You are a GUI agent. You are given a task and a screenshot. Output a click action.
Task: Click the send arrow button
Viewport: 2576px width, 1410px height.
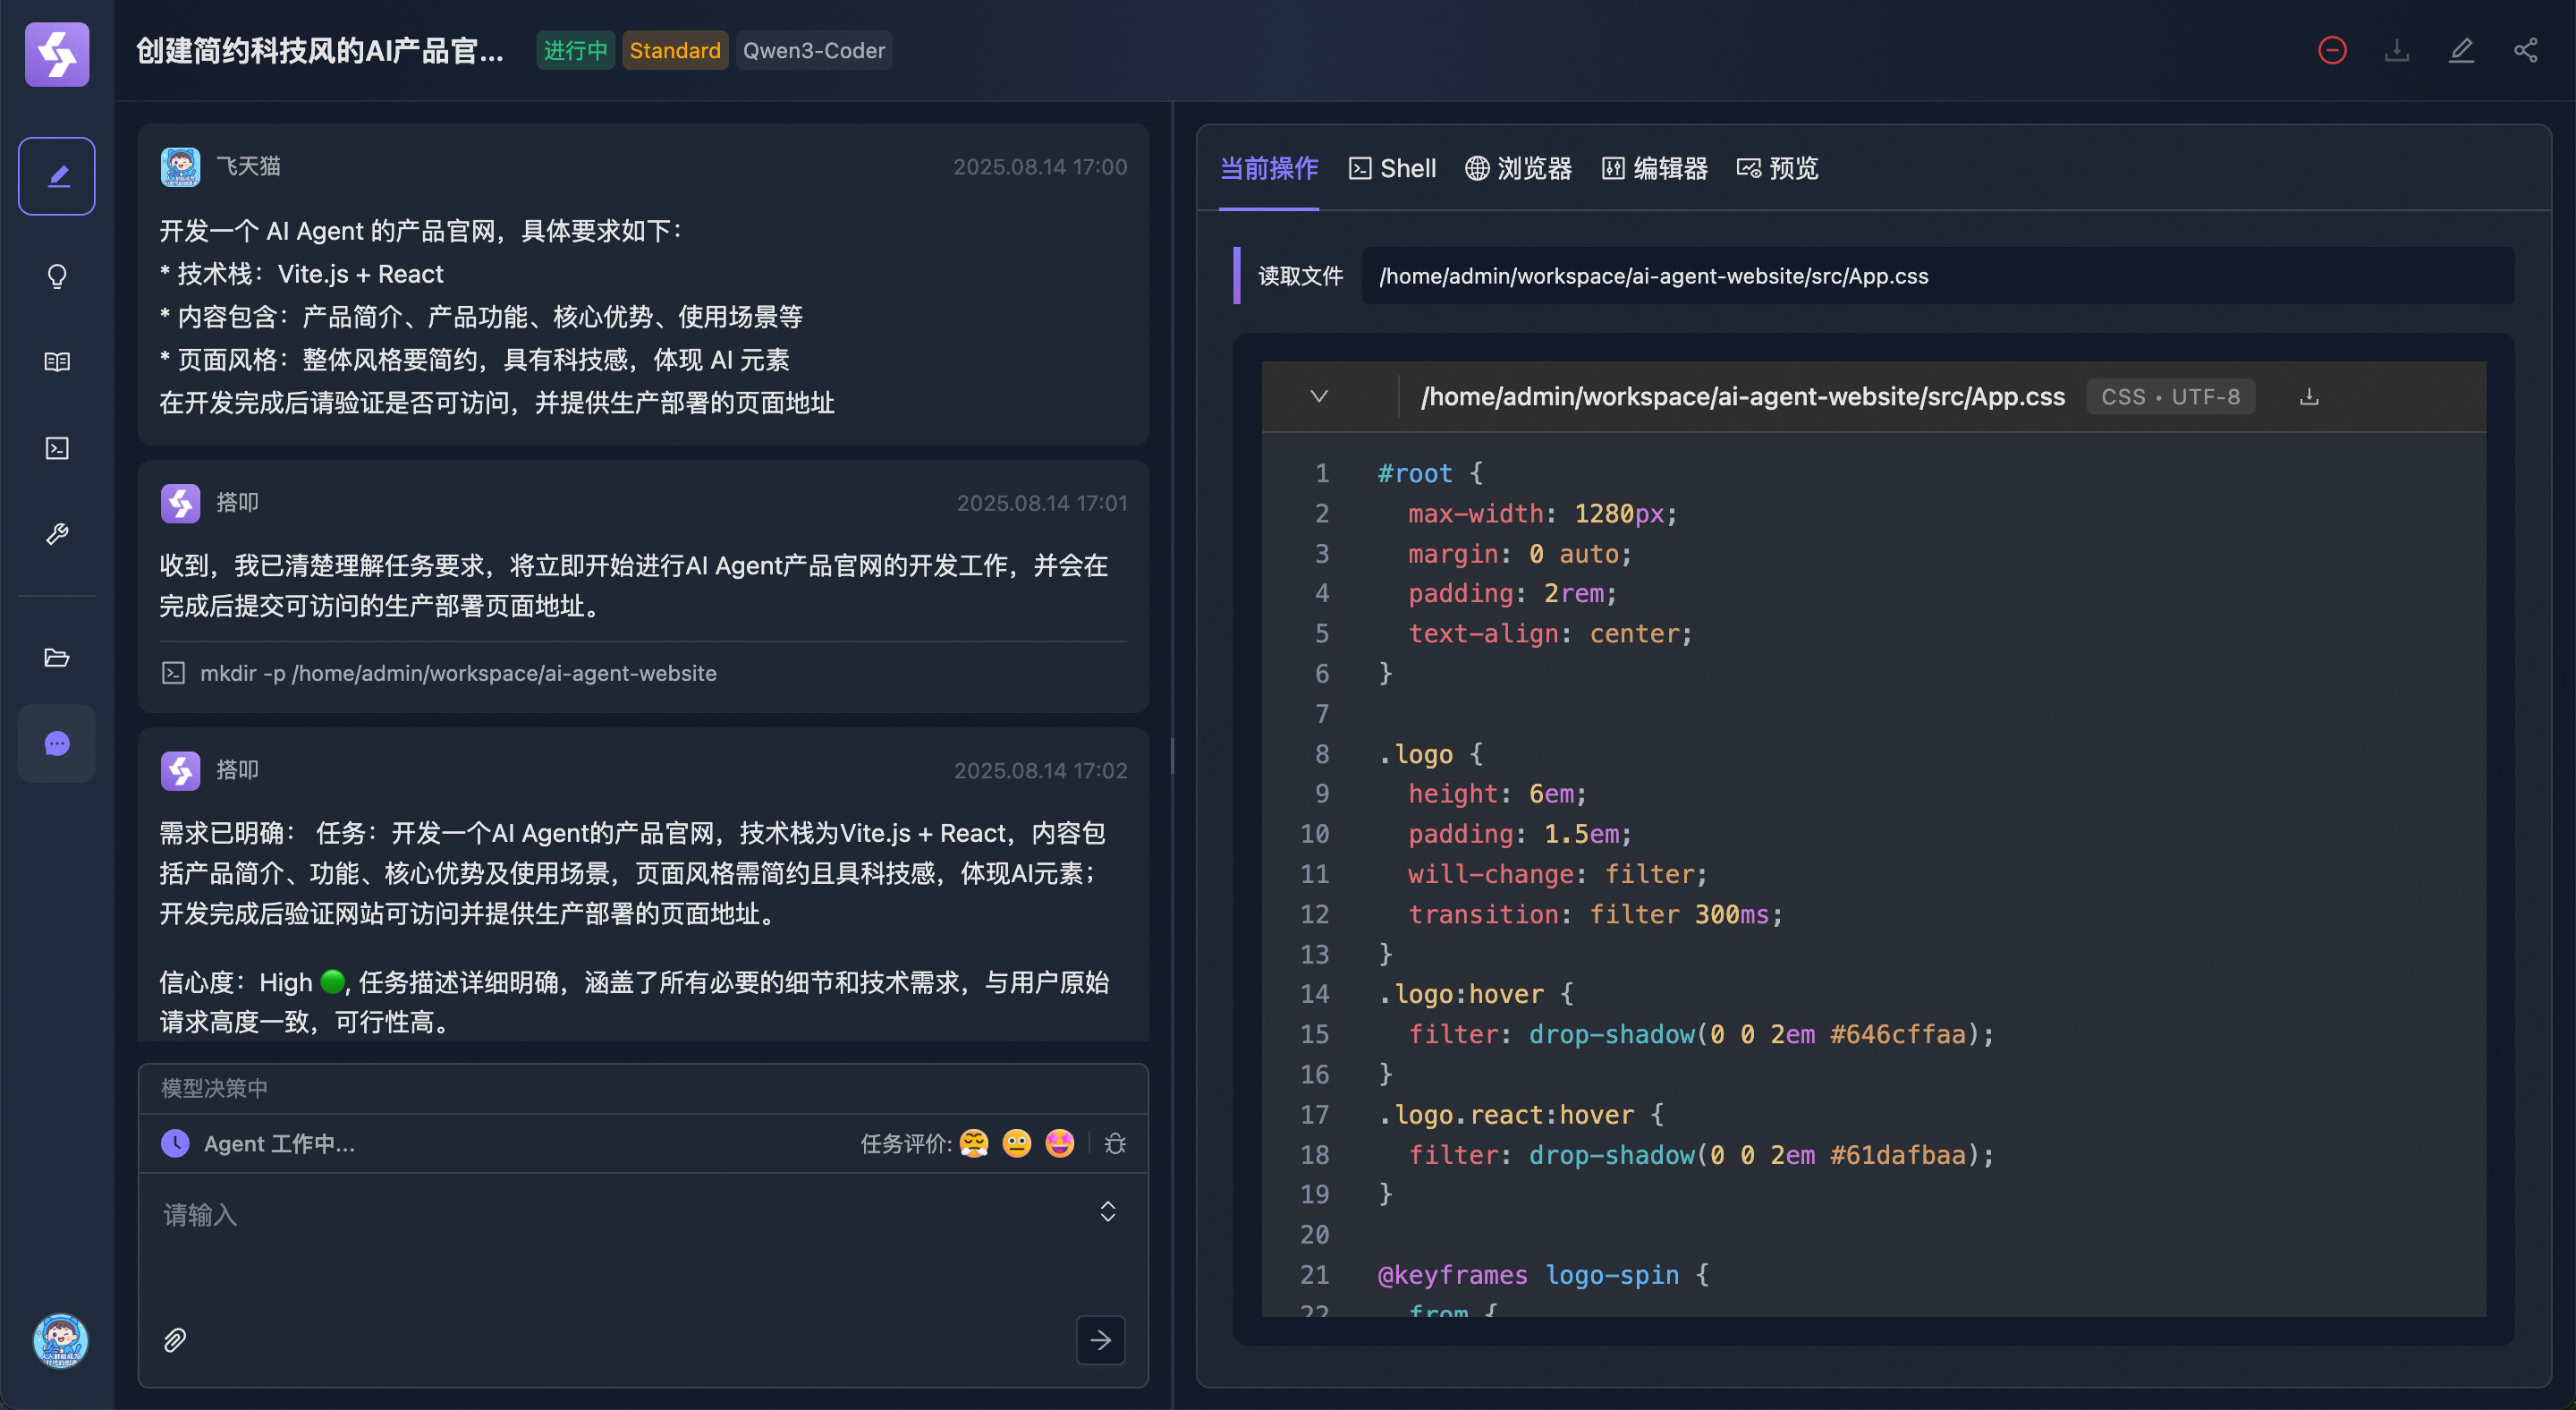[x=1100, y=1340]
